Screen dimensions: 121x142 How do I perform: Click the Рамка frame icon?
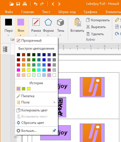point(36,22)
